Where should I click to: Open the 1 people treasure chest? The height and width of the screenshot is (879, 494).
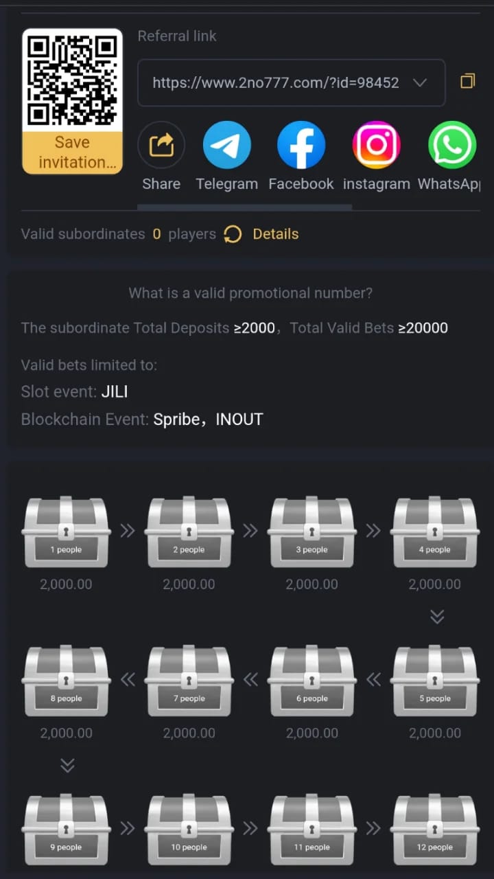[x=66, y=532]
